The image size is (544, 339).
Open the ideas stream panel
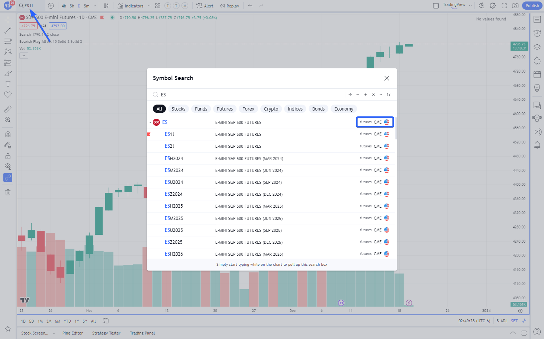tap(537, 118)
